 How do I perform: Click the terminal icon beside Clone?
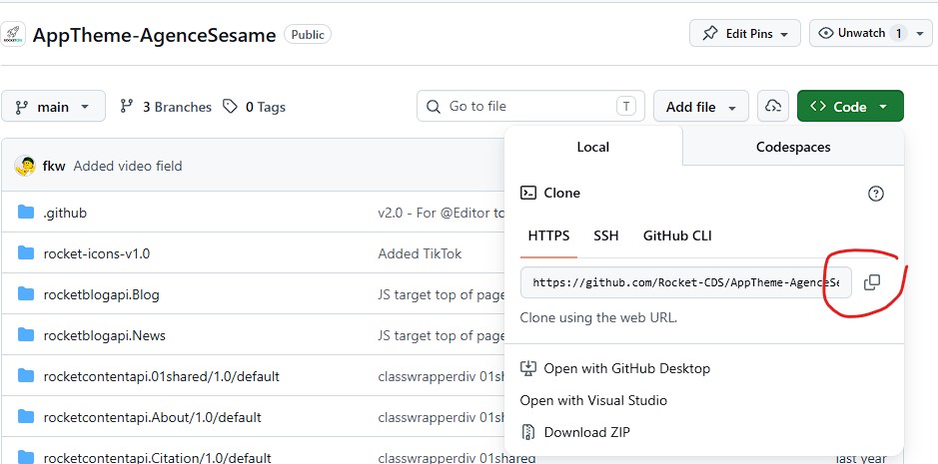(528, 193)
